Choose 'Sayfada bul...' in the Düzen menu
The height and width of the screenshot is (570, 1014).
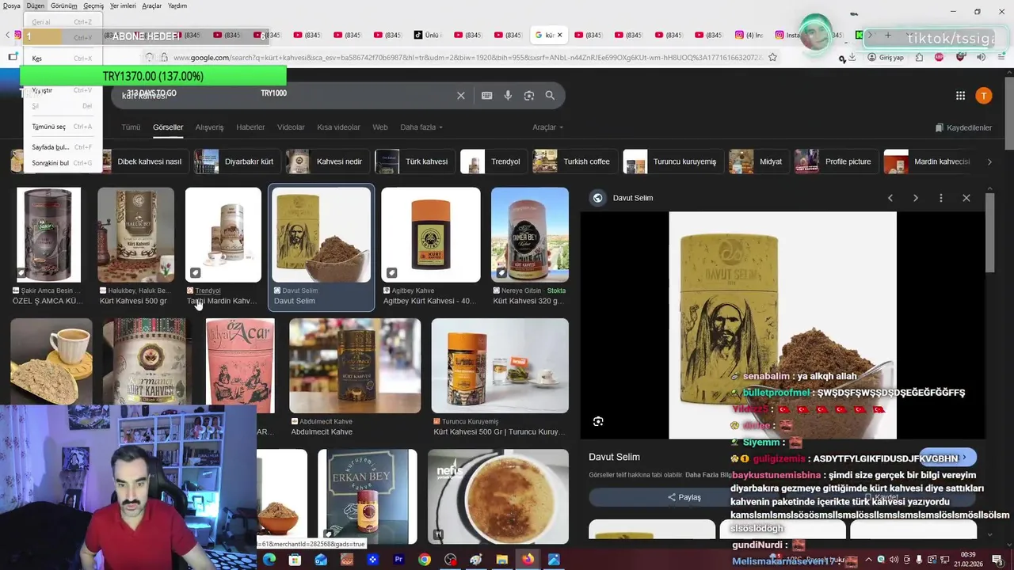pos(62,147)
